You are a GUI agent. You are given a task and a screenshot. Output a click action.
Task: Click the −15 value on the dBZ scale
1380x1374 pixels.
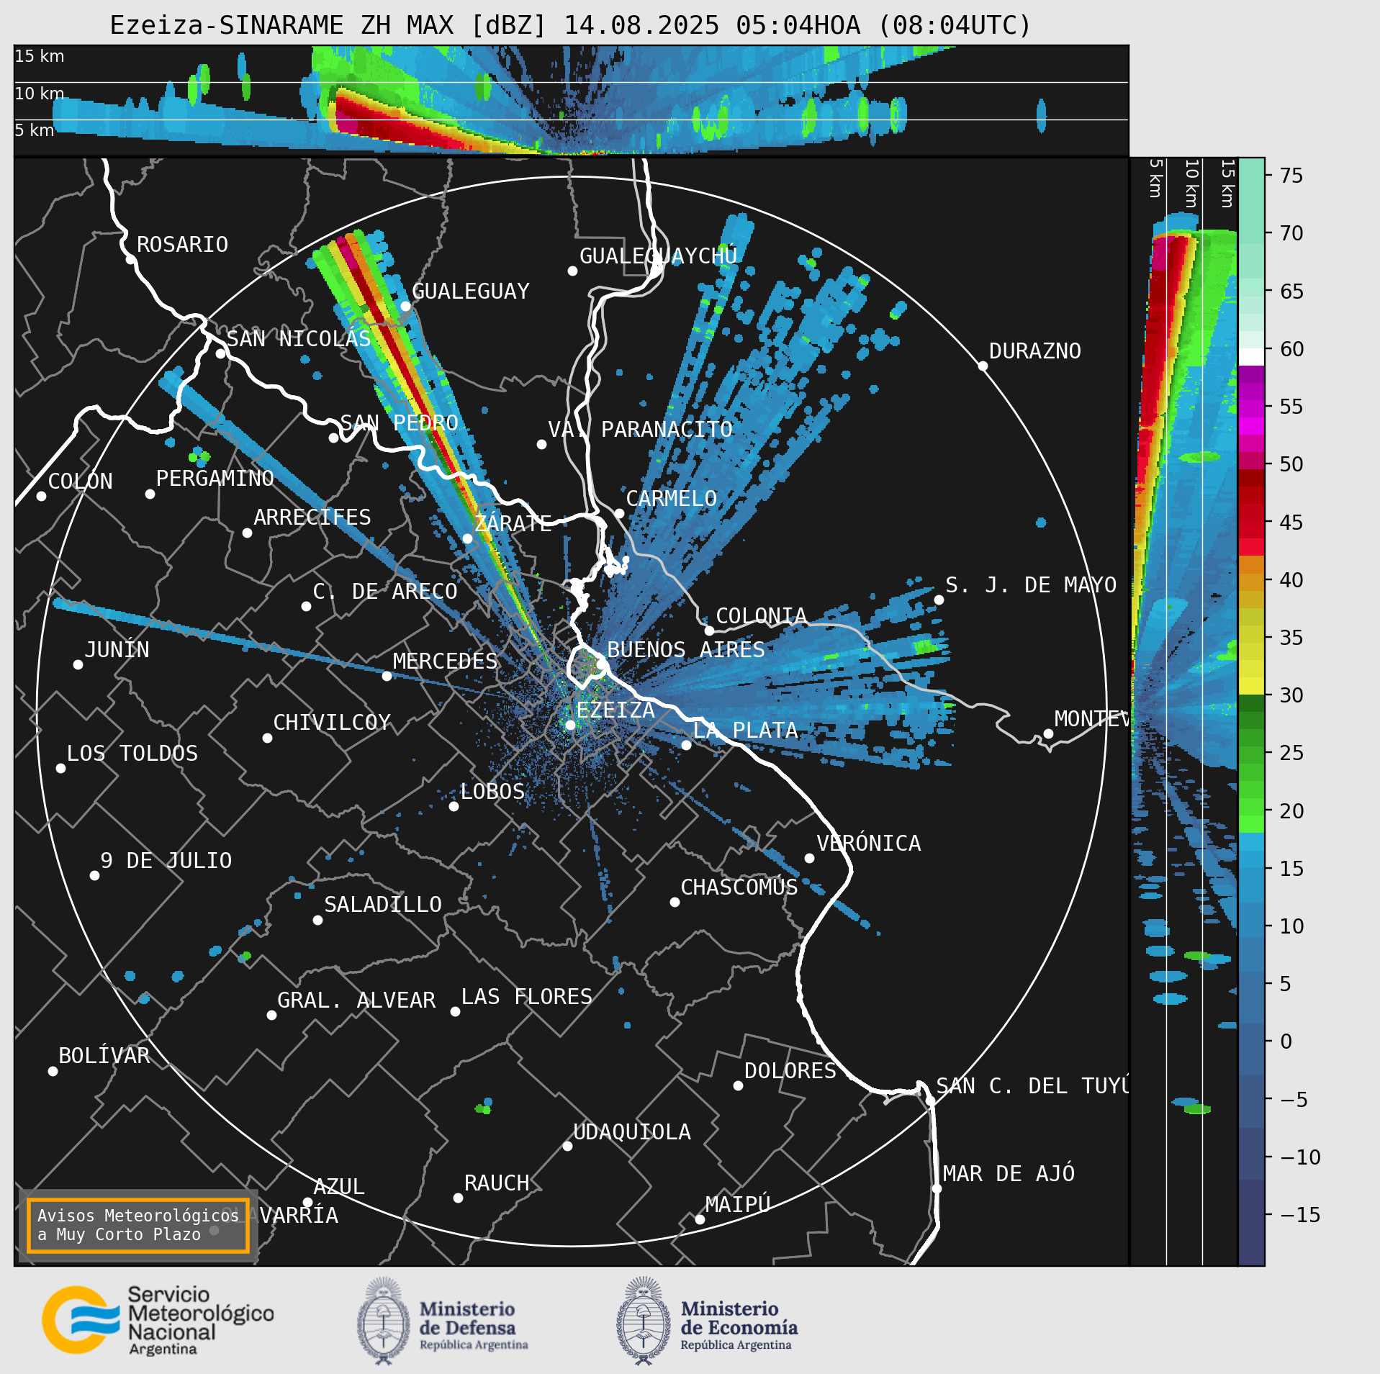click(x=1300, y=1214)
